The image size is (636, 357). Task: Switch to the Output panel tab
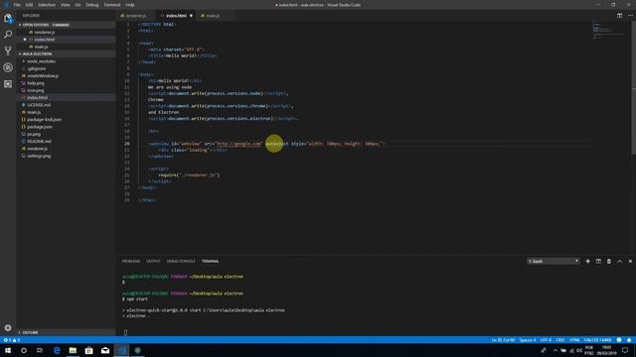[153, 262]
